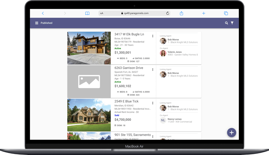Image resolution: width=269 pixels, height=155 pixels.
Task: Open options menu for 2549 E Blue Tick
Action: (153, 103)
